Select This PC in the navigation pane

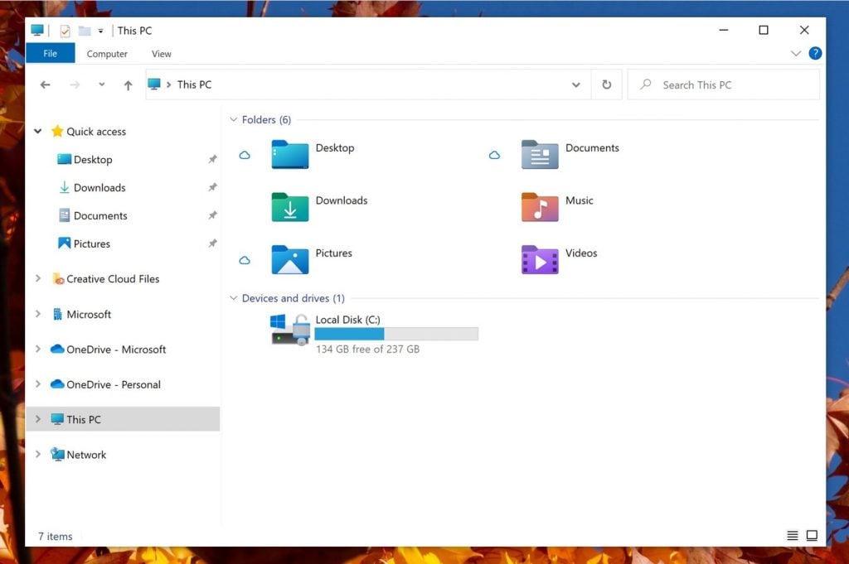85,419
